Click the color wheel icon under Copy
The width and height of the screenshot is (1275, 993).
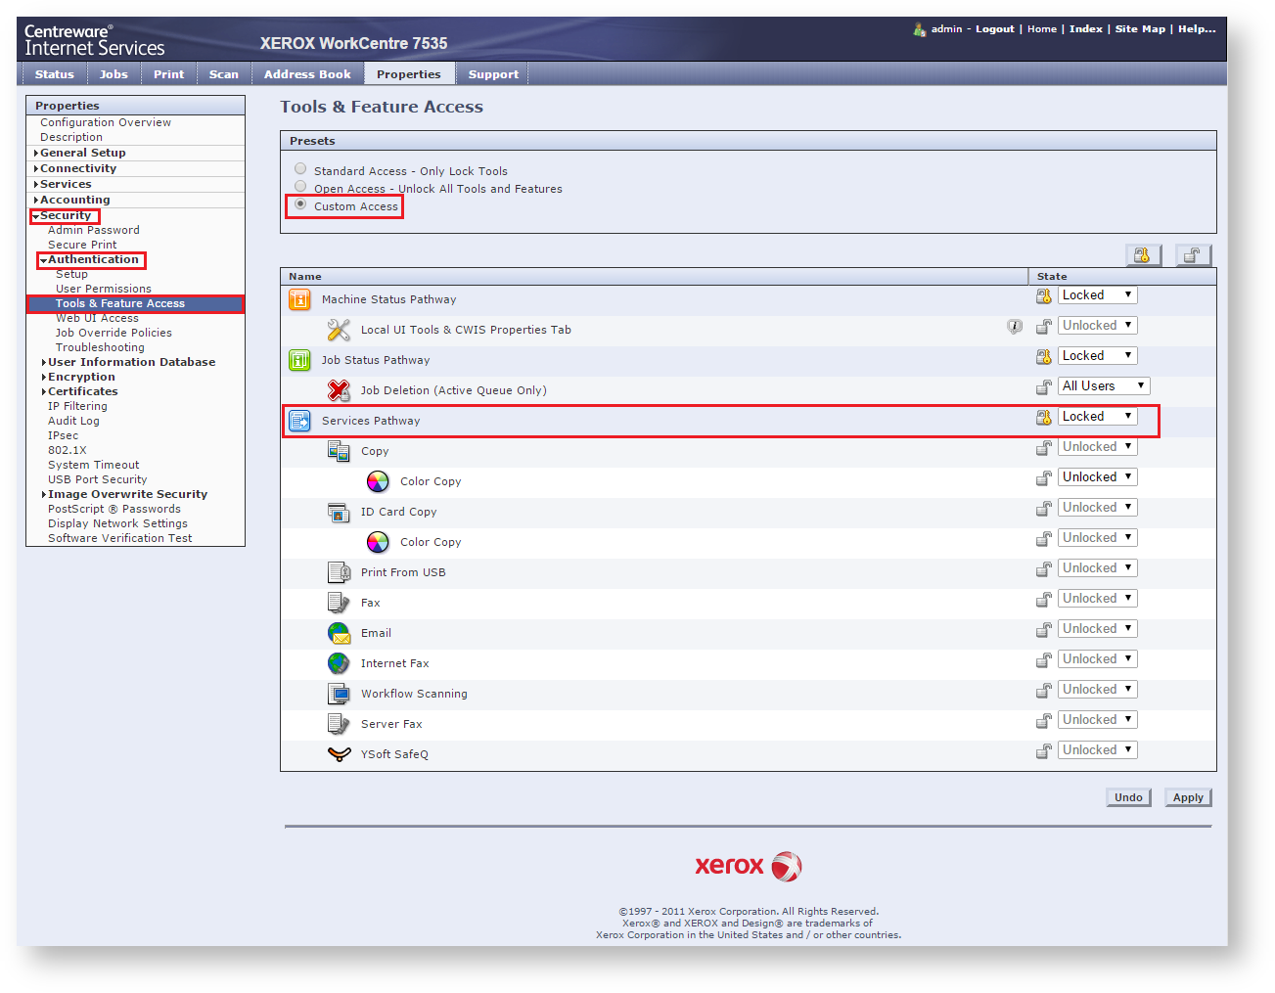coord(378,481)
